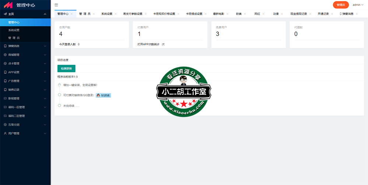Click the 影视管理 video icon in sidebar

5,98
